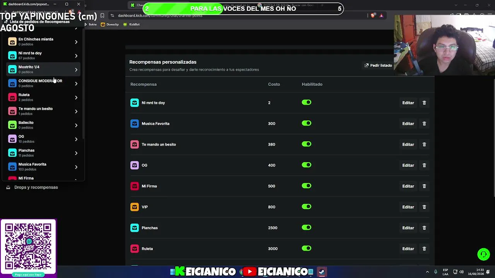Image resolution: width=495 pixels, height=278 pixels.
Task: Delete the Musica Favorita reward
Action: click(424, 124)
